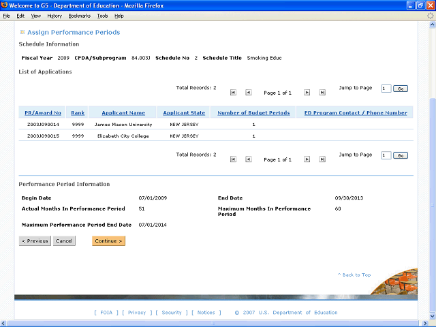
Task: Click the Back to Top link
Action: coord(354,275)
